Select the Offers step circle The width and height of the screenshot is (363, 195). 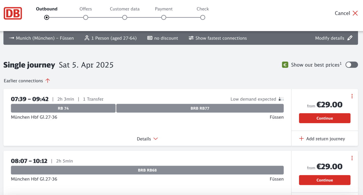pyautogui.click(x=86, y=18)
